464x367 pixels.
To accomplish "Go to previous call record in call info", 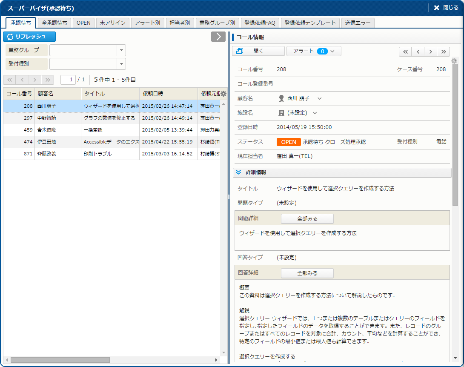I will pyautogui.click(x=418, y=52).
